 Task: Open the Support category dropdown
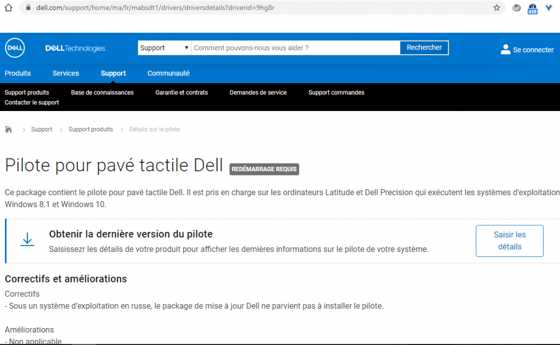coord(164,48)
